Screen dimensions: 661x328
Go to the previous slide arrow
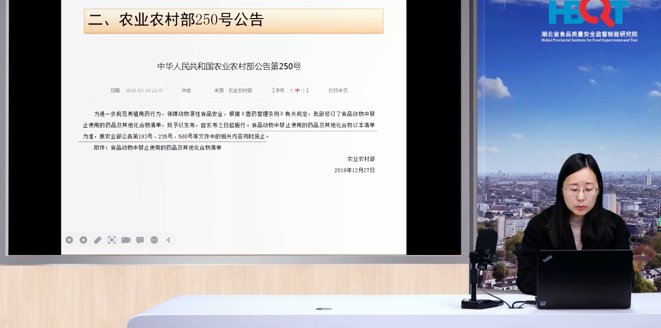click(69, 240)
